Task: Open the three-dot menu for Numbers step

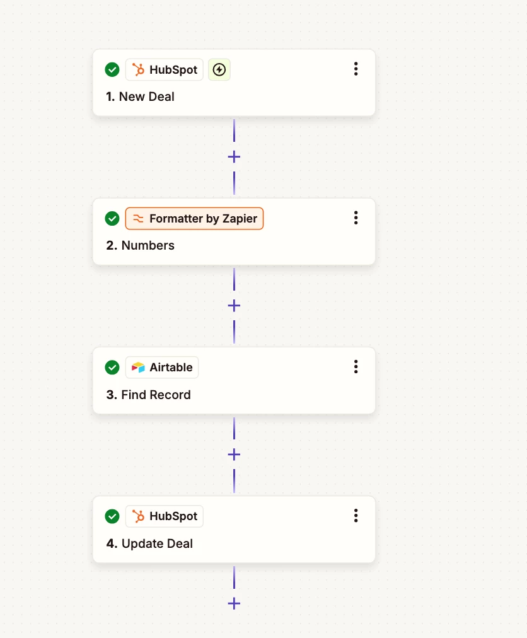Action: click(x=356, y=217)
